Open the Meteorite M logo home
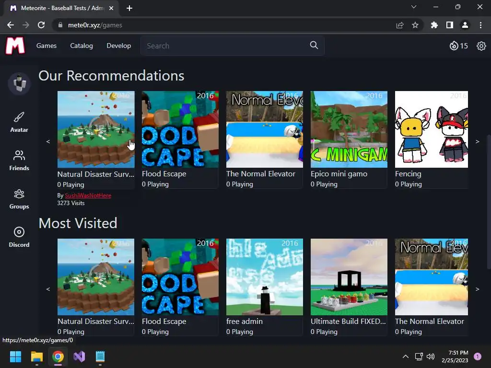This screenshot has height=368, width=491. (x=15, y=46)
